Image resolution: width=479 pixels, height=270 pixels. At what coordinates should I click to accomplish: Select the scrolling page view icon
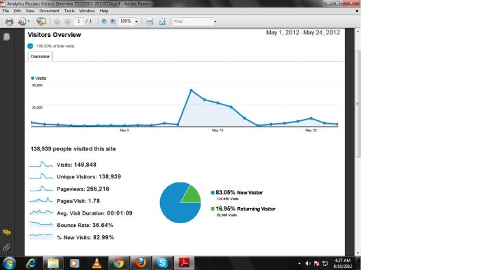pyautogui.click(x=149, y=21)
